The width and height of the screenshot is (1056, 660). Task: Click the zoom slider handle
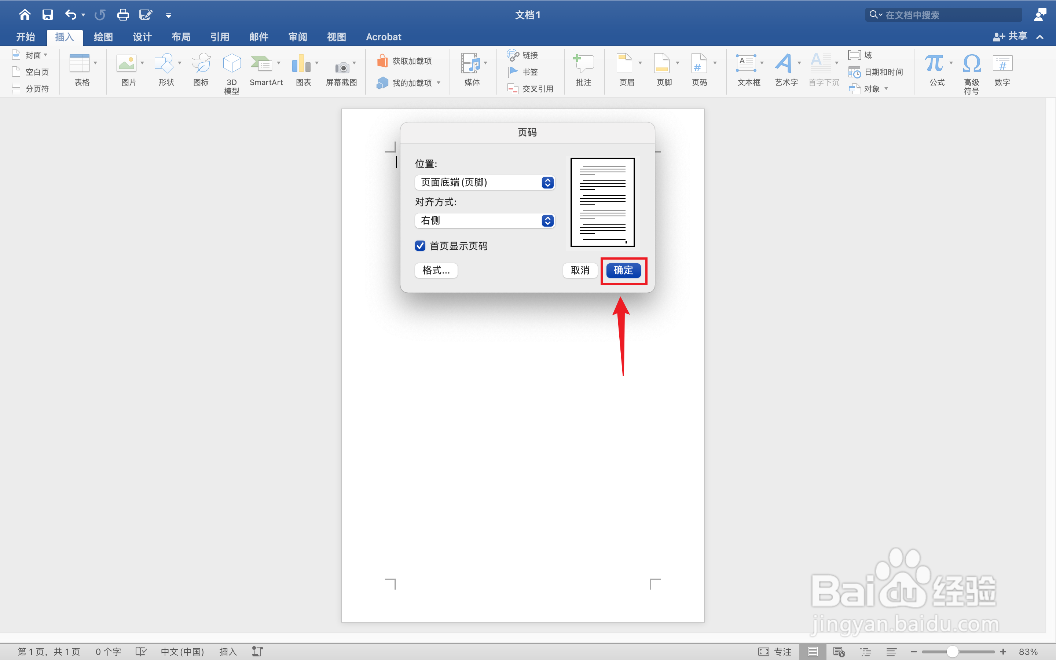pos(952,651)
